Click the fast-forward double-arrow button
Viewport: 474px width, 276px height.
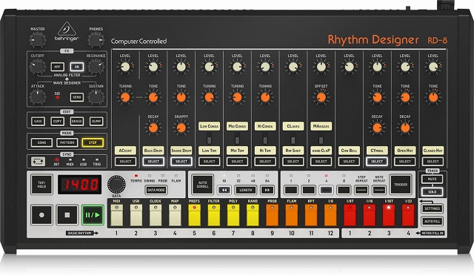pos(267,190)
